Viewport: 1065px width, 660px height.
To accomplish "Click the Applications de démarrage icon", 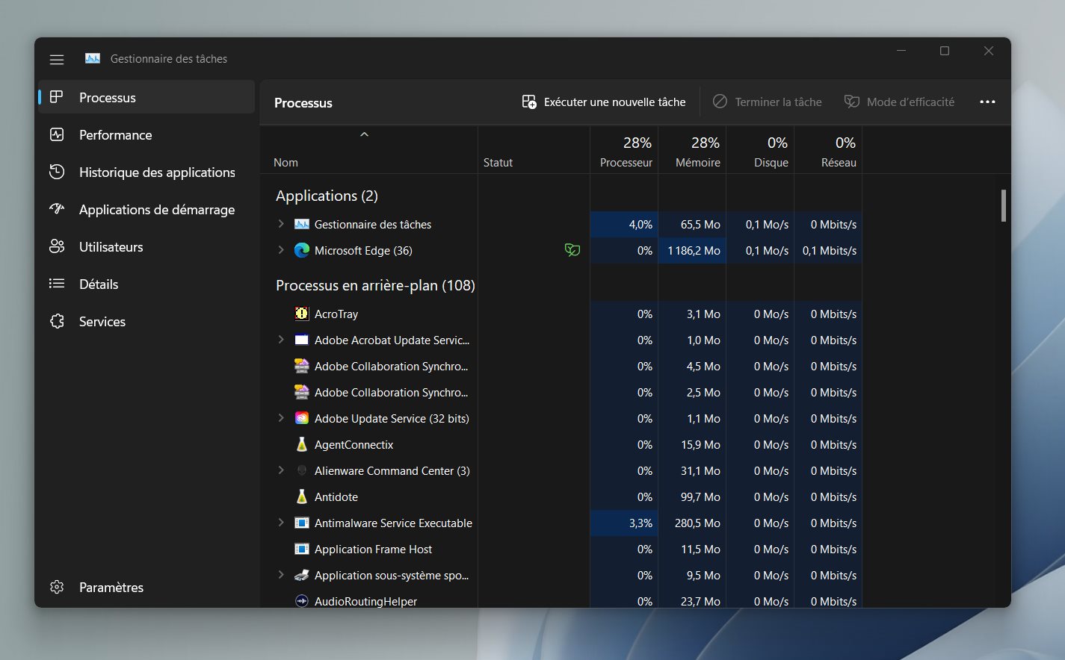I will pyautogui.click(x=57, y=209).
